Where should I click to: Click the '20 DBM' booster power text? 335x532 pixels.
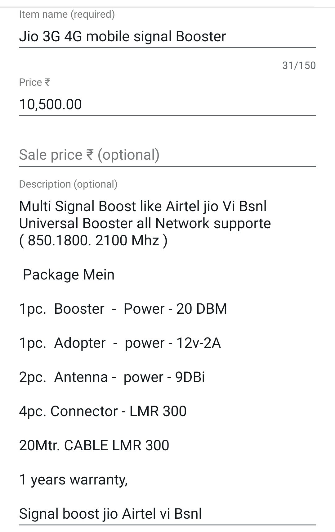click(x=202, y=309)
